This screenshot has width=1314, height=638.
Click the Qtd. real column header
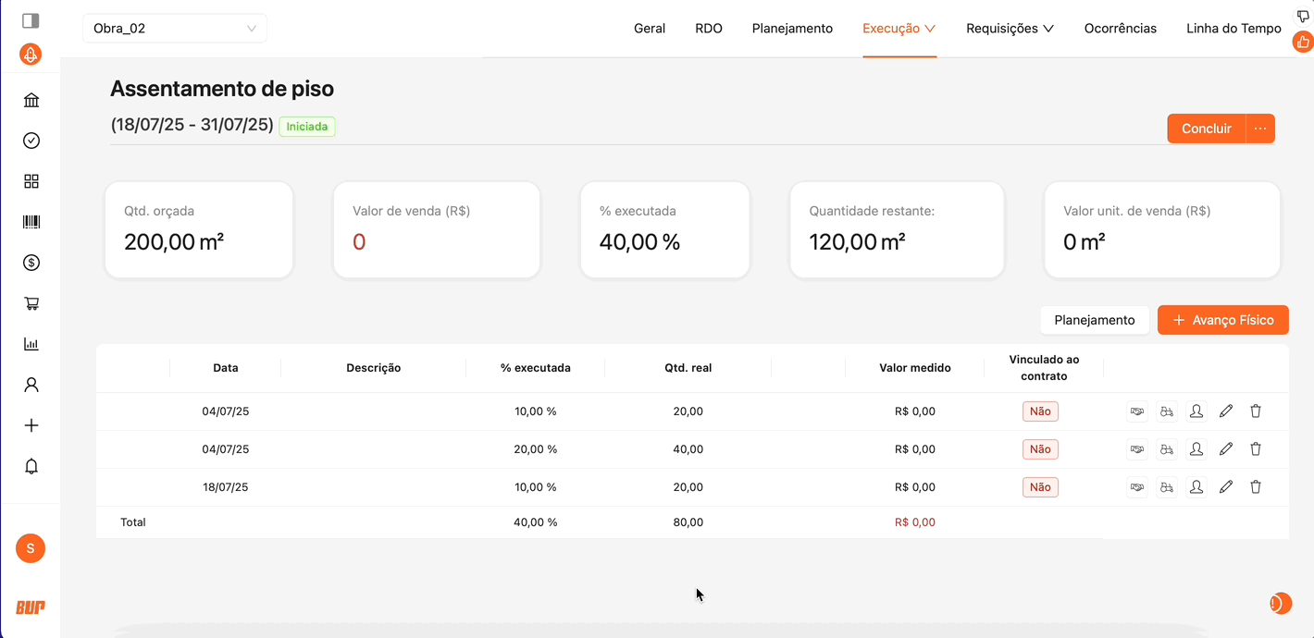coord(688,368)
